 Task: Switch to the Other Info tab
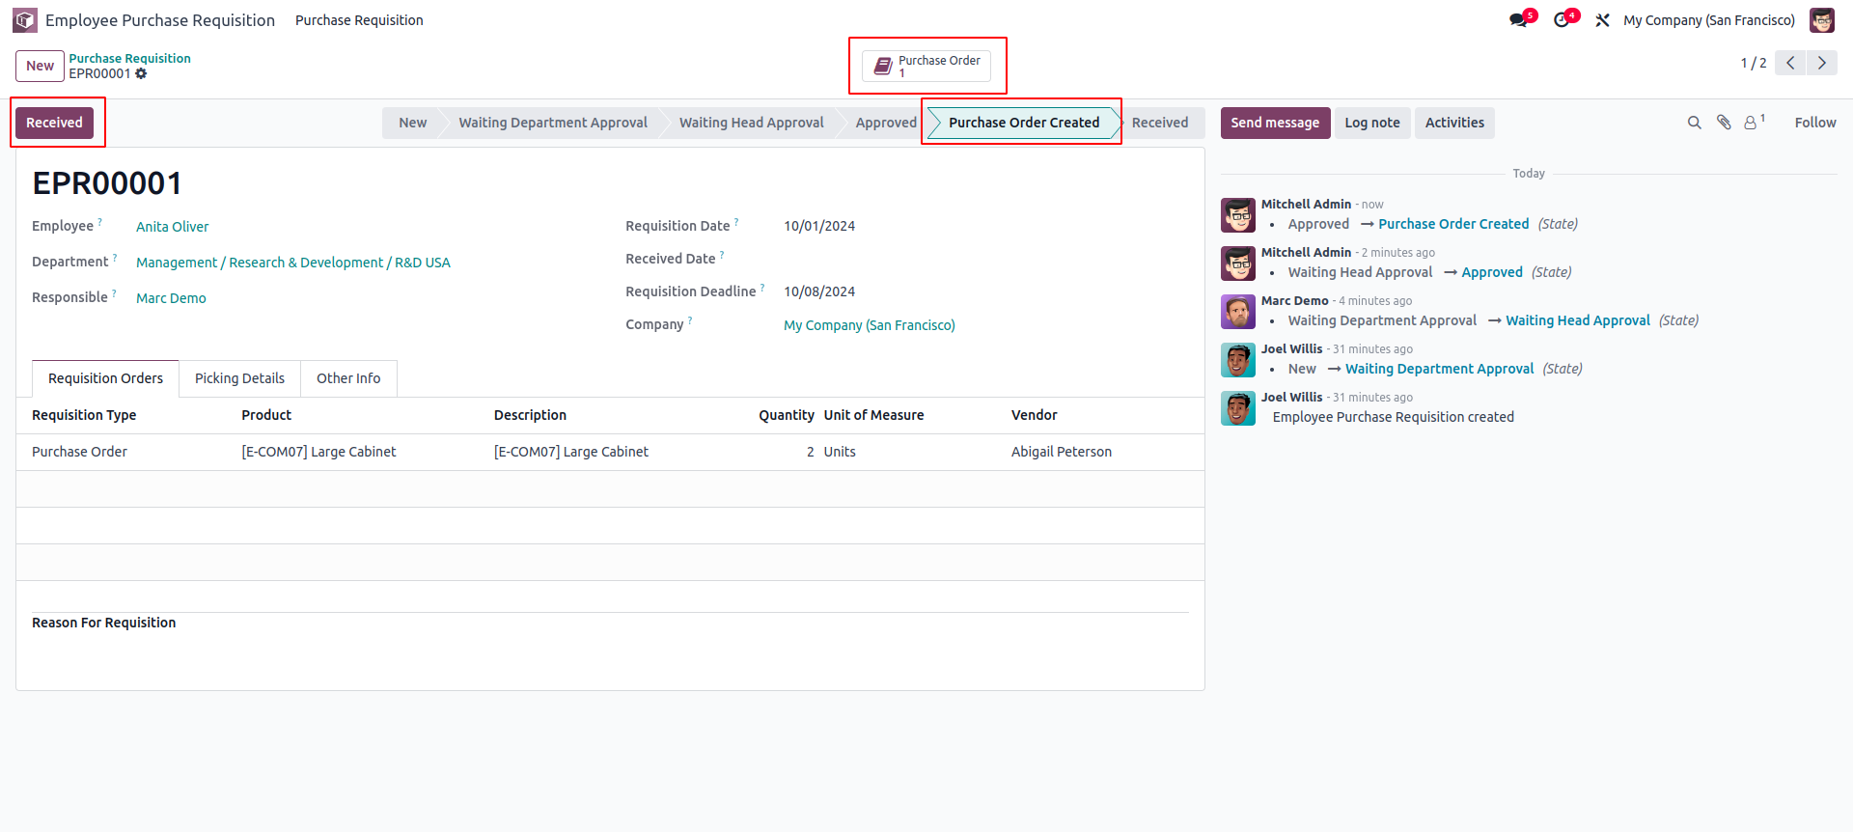pyautogui.click(x=348, y=378)
